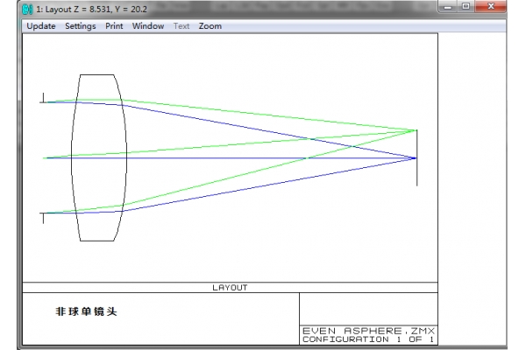526x350 pixels.
Task: Click the blue rays' on-axis focus point
Action: (x=416, y=157)
